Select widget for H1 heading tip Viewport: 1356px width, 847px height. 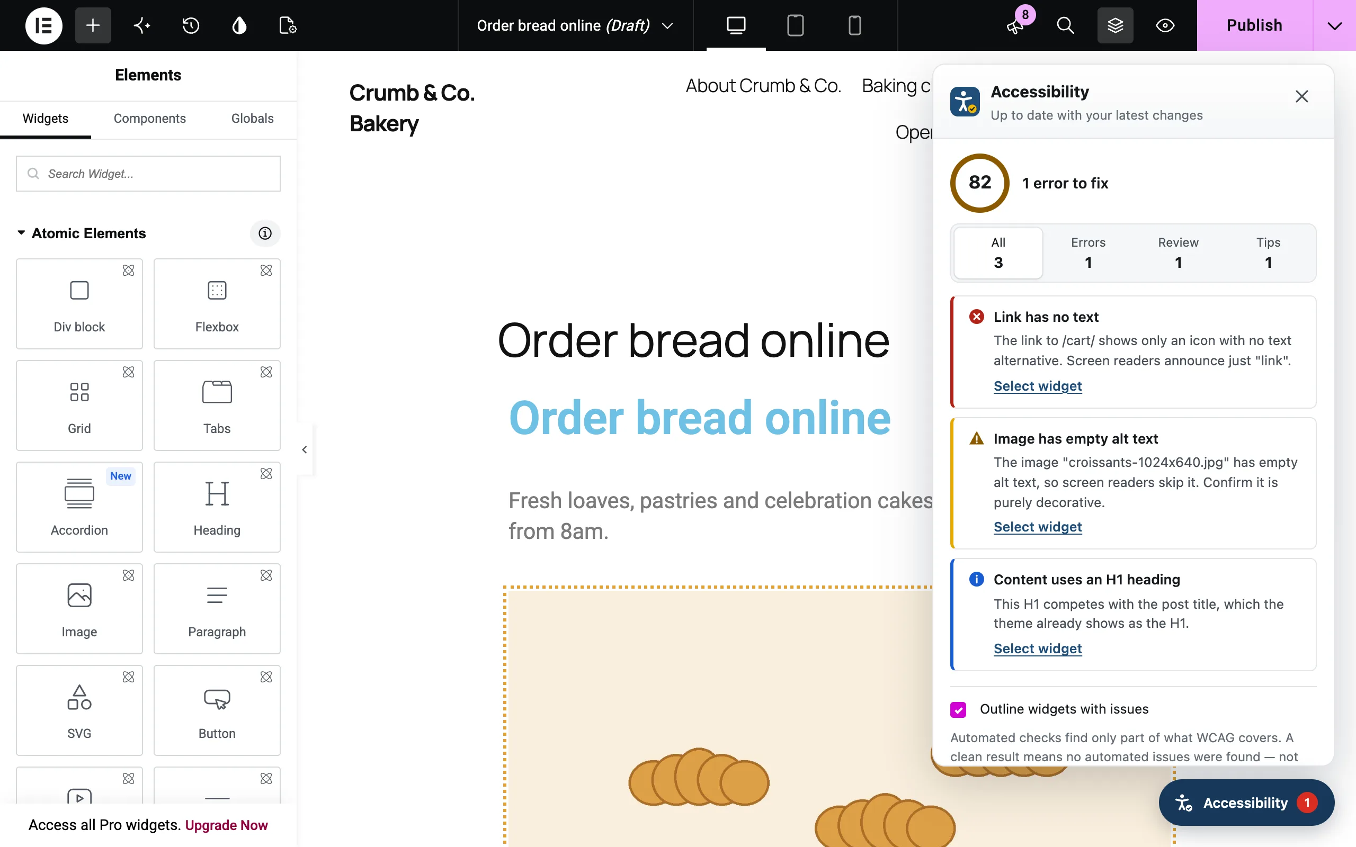point(1038,648)
